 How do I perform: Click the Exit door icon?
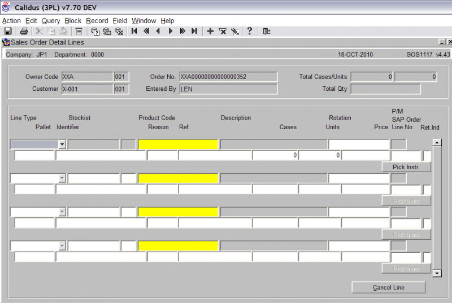266,31
